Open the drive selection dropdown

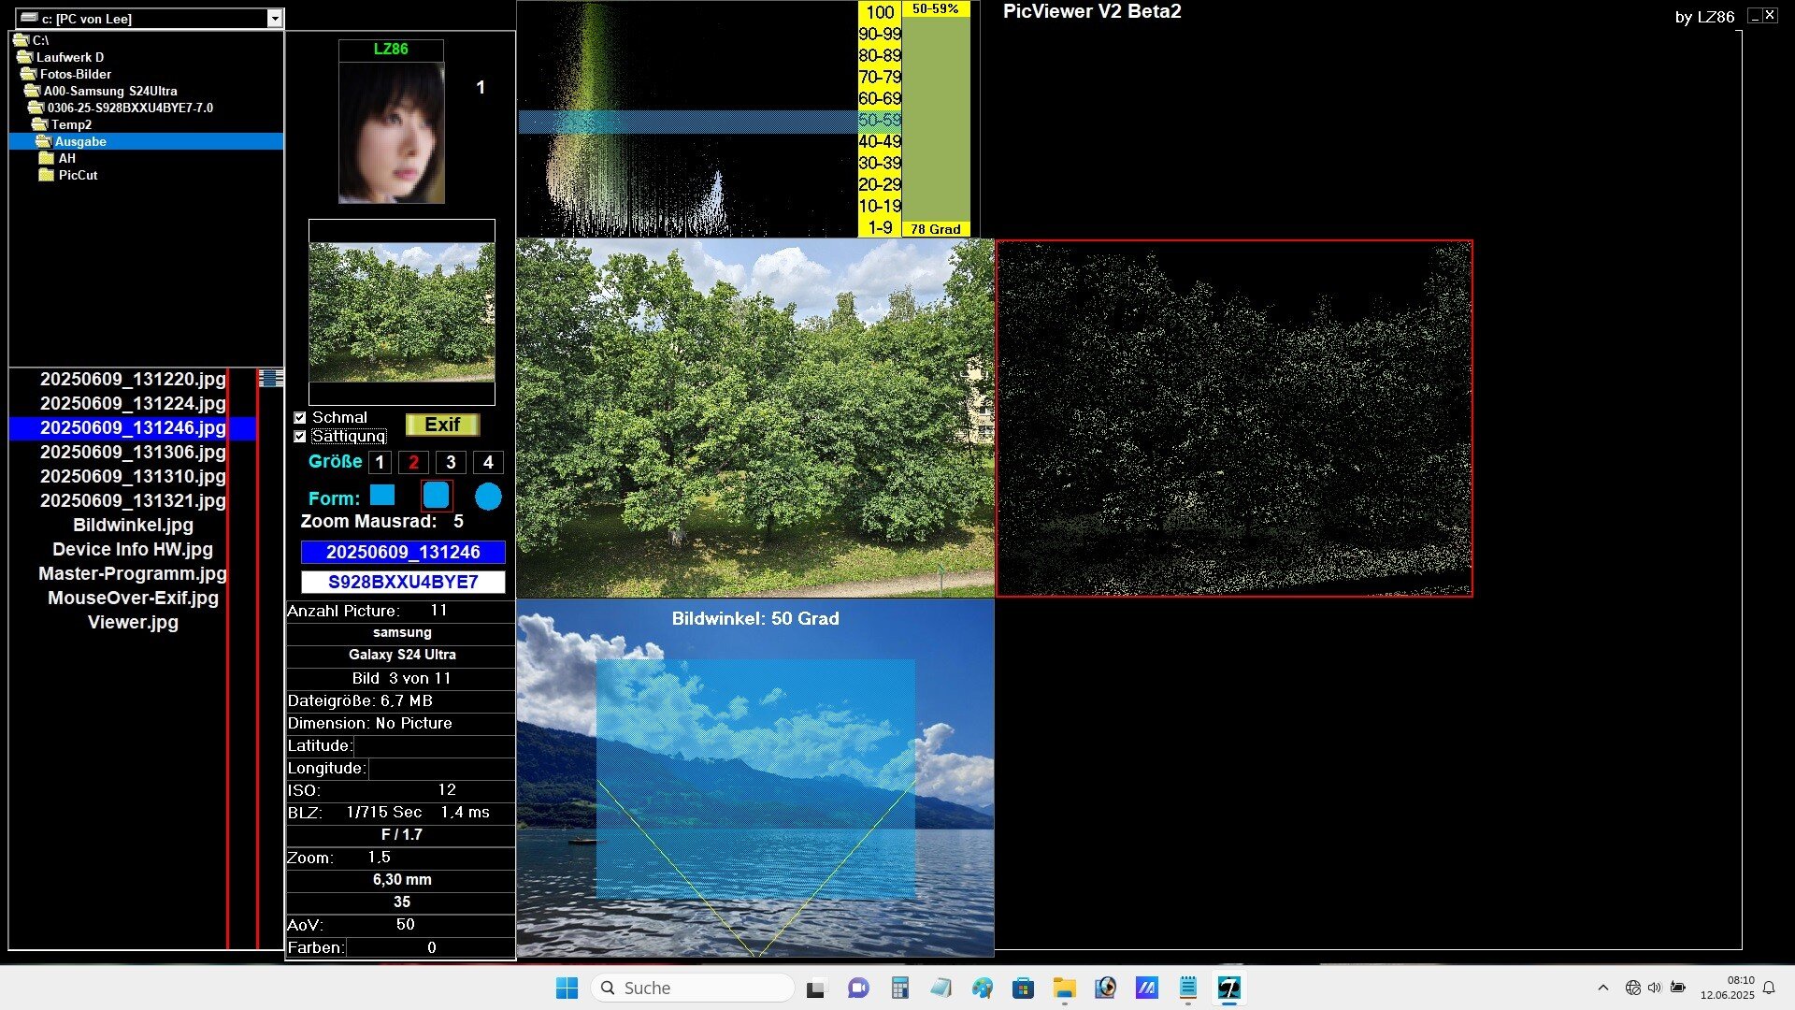[274, 19]
